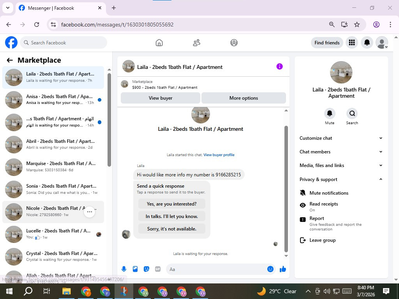Open File Explorer from taskbar
This screenshot has height=299, width=399.
pos(66,291)
